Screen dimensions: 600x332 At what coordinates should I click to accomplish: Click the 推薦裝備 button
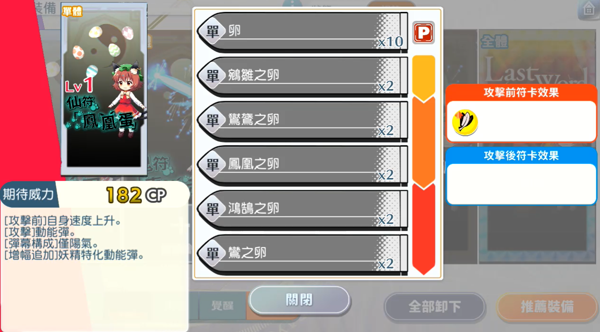(x=547, y=307)
